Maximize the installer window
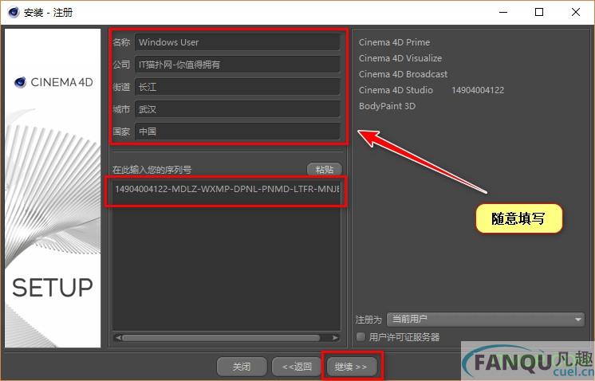This screenshot has height=381, width=595. coord(539,12)
